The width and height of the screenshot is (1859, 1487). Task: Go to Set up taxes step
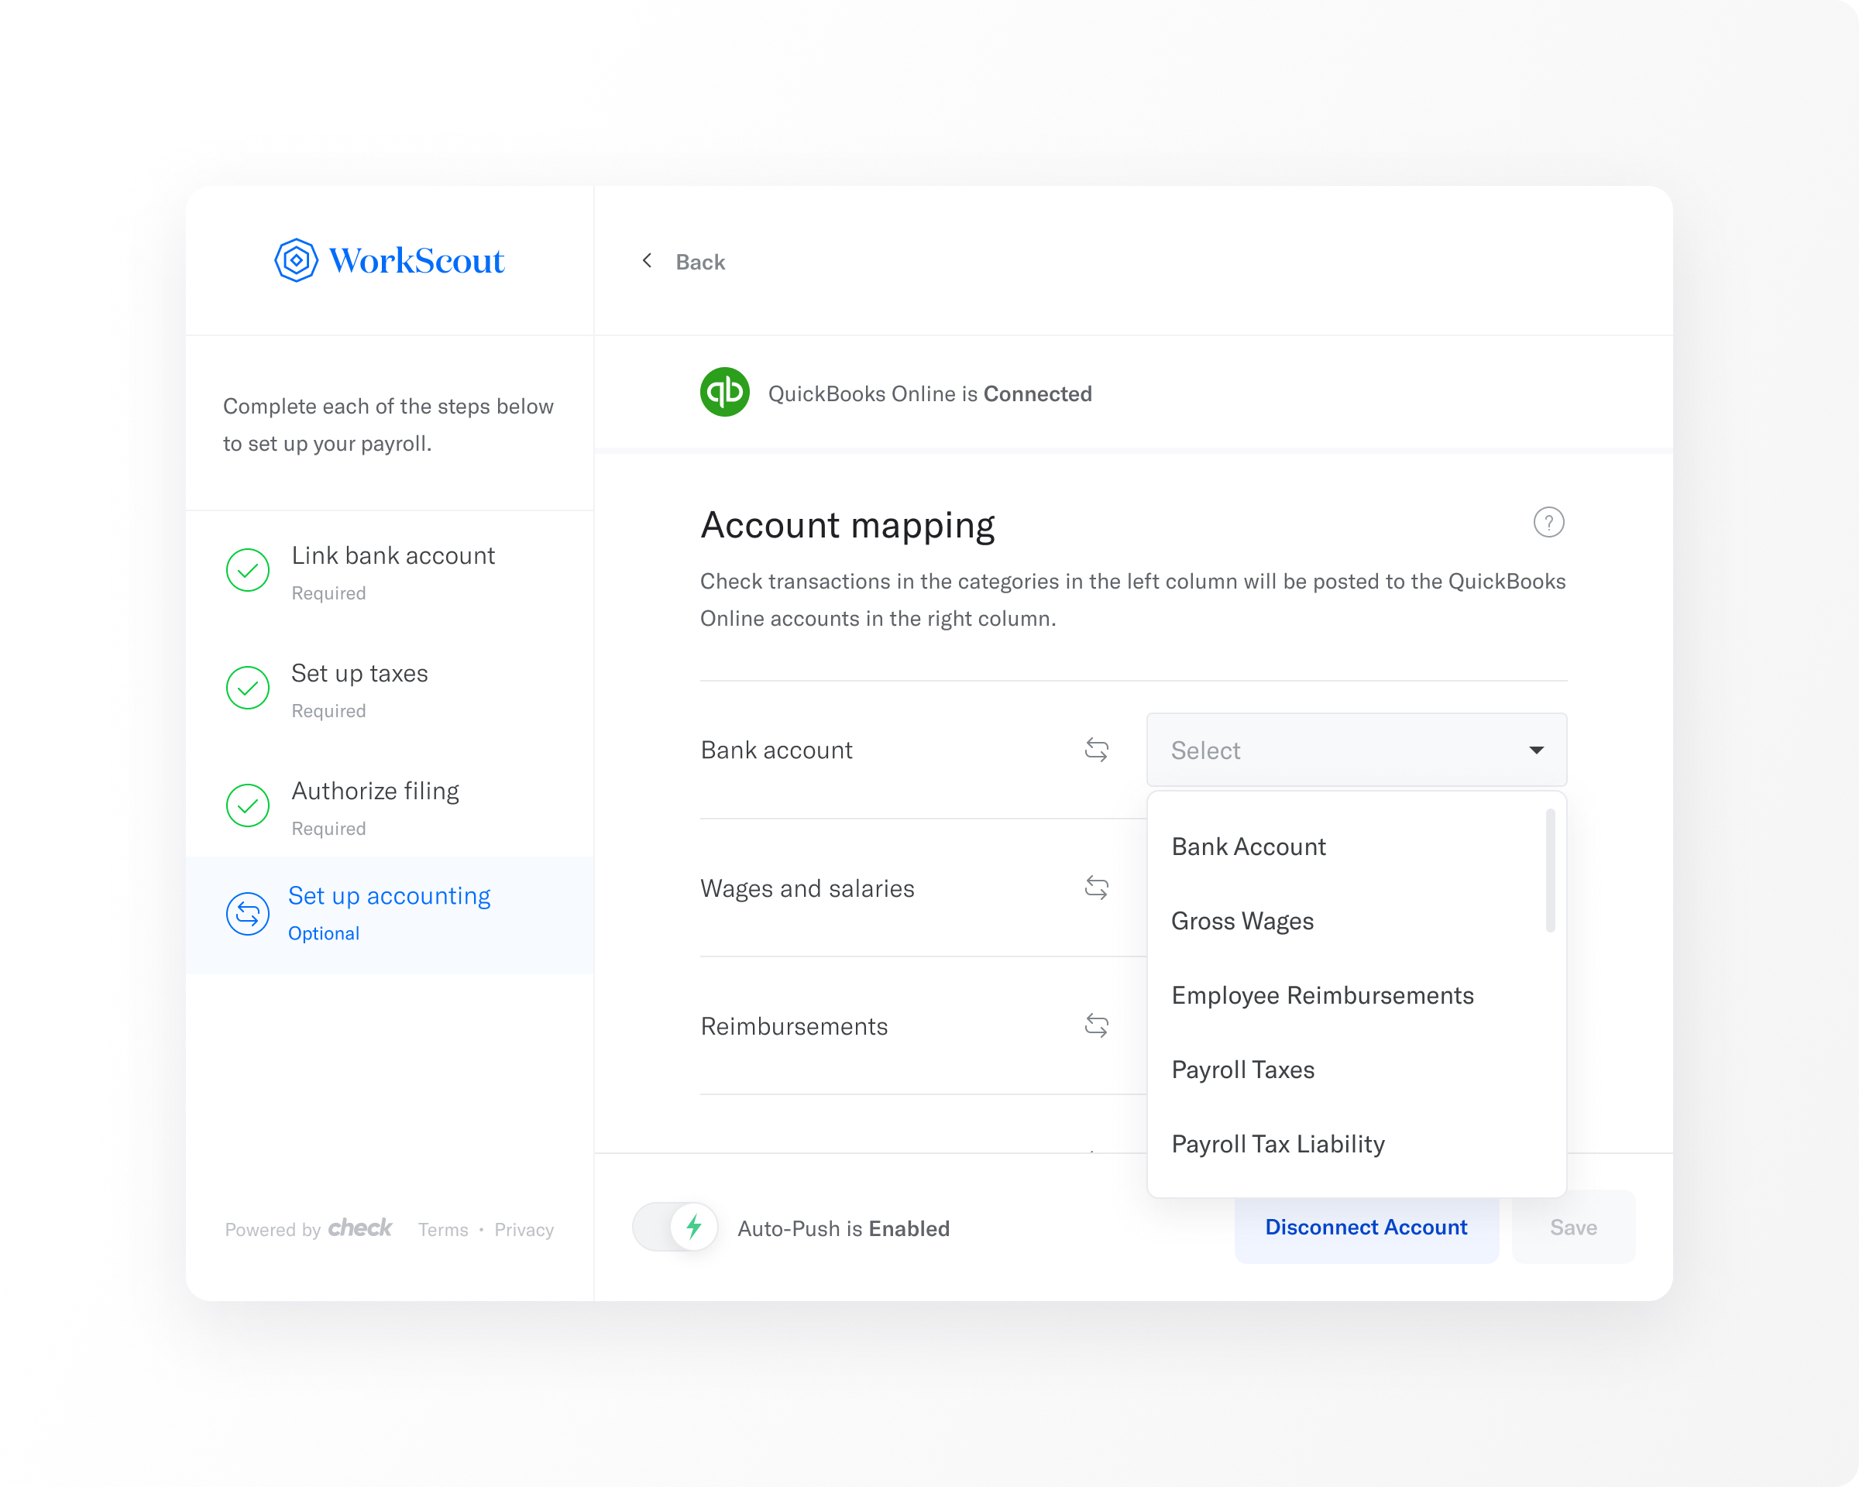point(359,674)
